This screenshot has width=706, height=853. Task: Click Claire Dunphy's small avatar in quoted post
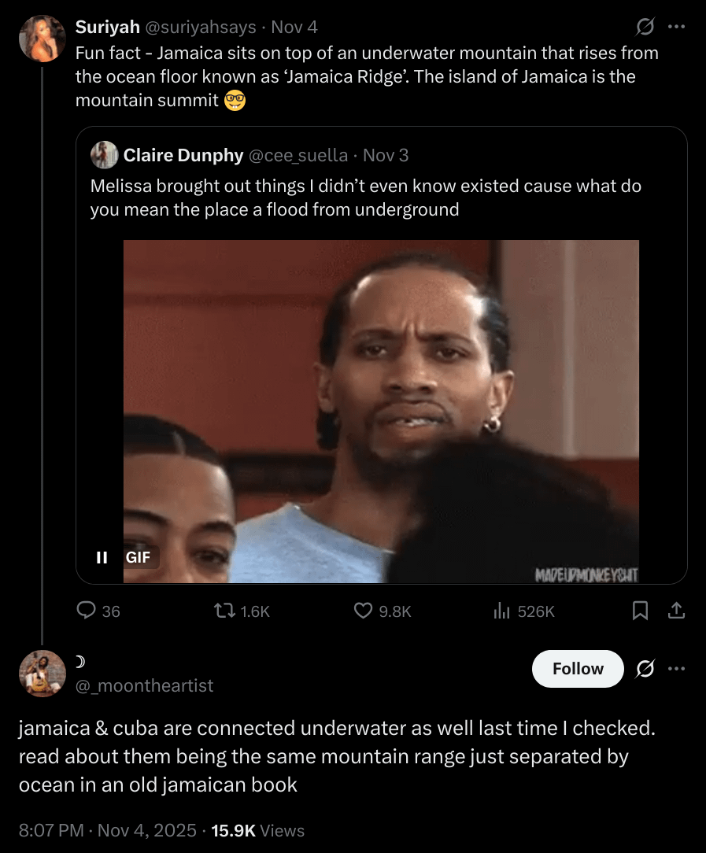[x=105, y=155]
